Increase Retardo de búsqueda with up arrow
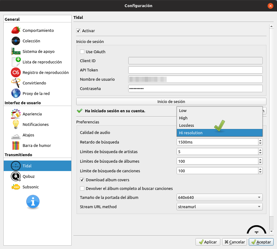This screenshot has width=277, height=249. pyautogui.click(x=260, y=140)
